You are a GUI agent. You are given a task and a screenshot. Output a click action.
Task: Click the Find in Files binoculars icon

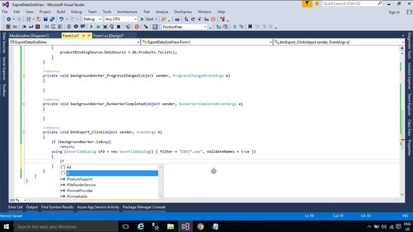(x=177, y=19)
